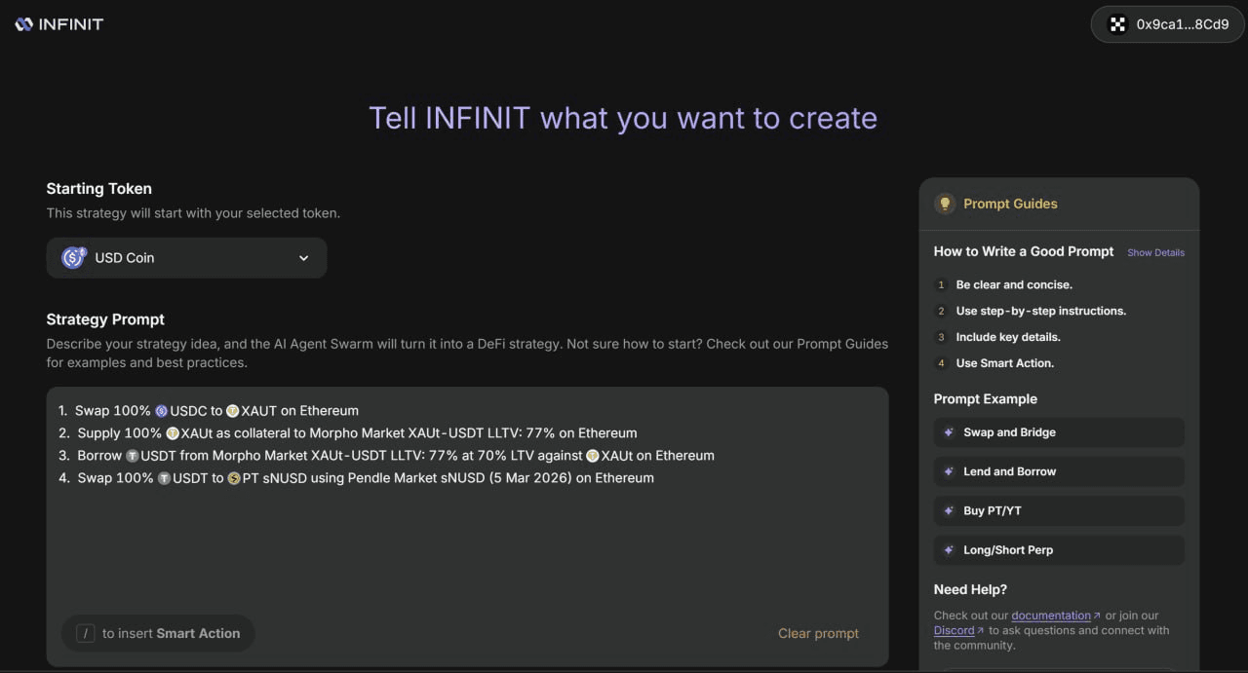Viewport: 1248px width, 673px height.
Task: Click the USDC token icon in step 1
Action: tap(161, 411)
